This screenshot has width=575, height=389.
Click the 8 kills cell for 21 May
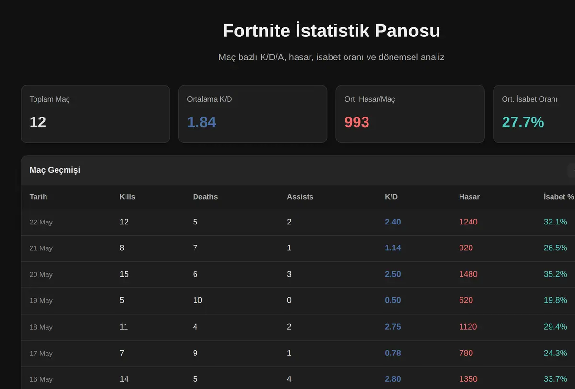coord(122,248)
